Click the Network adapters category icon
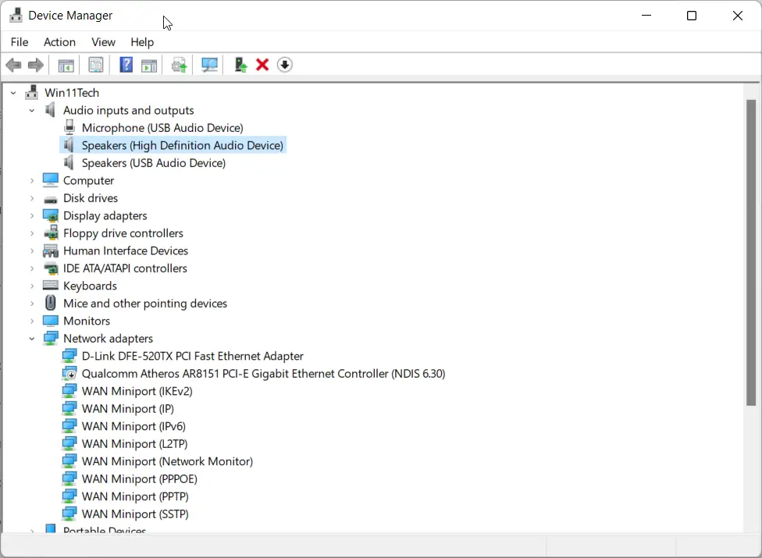This screenshot has width=762, height=558. pyautogui.click(x=51, y=338)
